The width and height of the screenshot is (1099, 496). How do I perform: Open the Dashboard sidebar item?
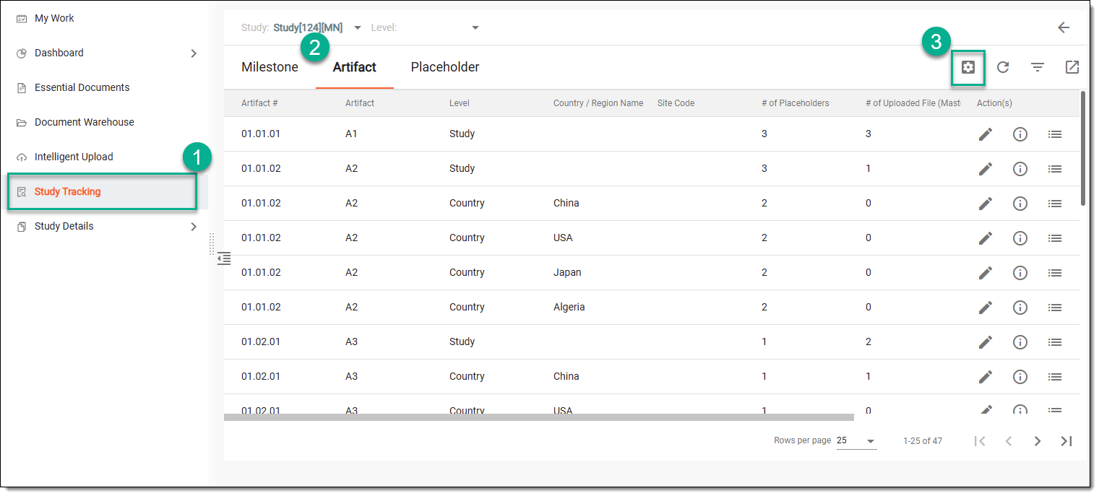tap(59, 53)
